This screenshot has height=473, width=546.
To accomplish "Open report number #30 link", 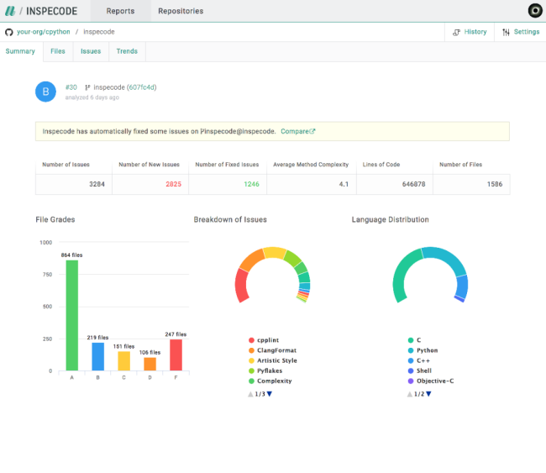I will [x=71, y=87].
